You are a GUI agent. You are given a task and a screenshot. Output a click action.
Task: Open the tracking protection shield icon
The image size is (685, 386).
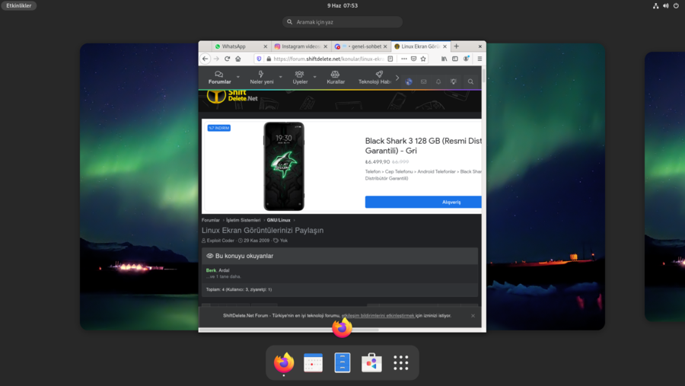coord(259,59)
